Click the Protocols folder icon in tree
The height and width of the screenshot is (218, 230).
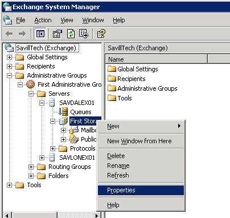(x=63, y=148)
